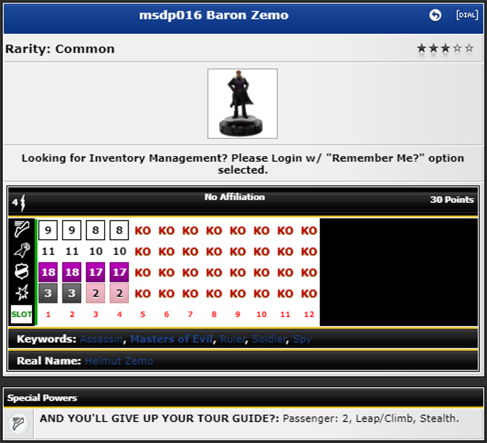Open the [DIAL] view link

coord(467,15)
